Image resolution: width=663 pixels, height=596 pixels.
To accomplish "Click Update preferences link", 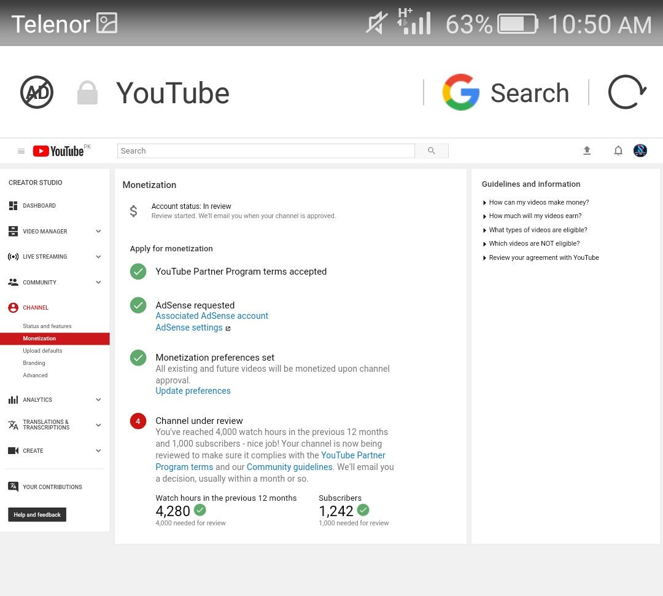I will tap(193, 391).
